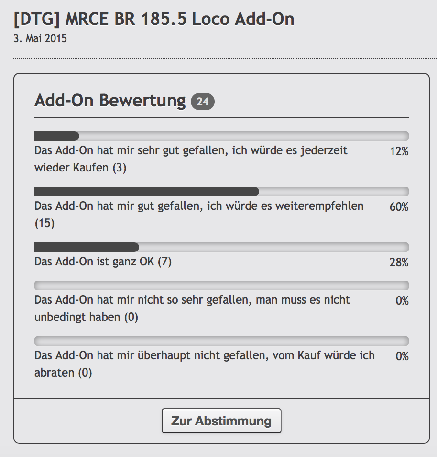This screenshot has width=437, height=457.
Task: Select the 'gut gefallen, ich würde es weiterempfehlen' text
Action: pos(199,214)
